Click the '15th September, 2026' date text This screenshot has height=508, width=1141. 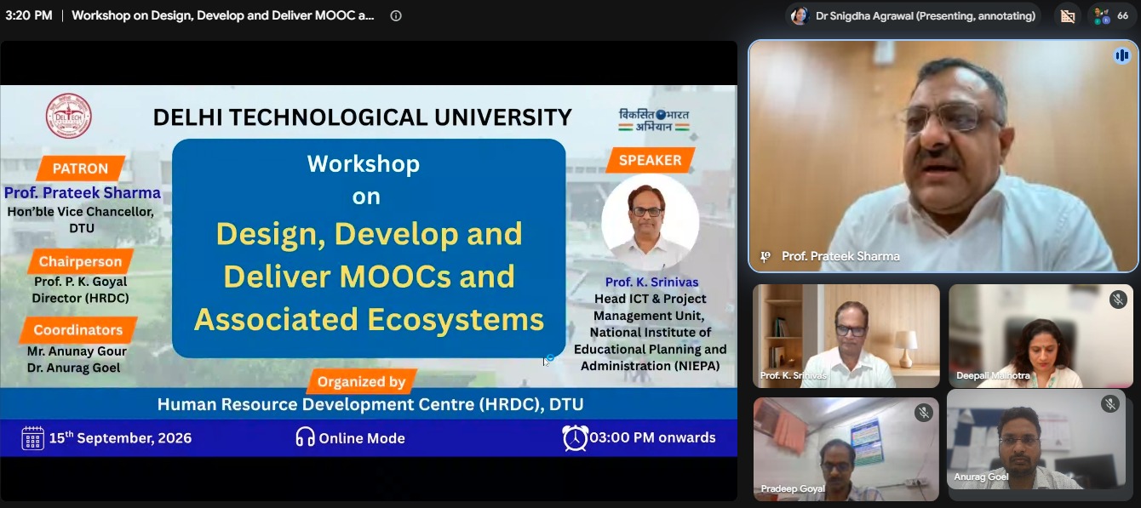tap(120, 438)
